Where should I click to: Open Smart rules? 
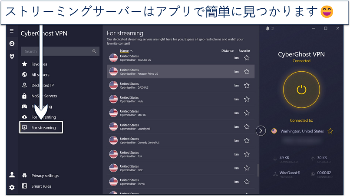pos(41,186)
